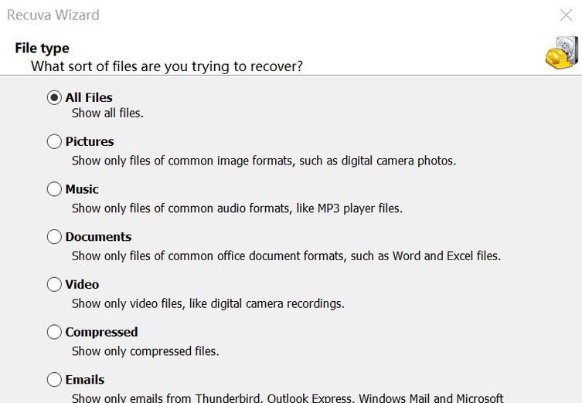Choose the Video radio button

[x=54, y=284]
